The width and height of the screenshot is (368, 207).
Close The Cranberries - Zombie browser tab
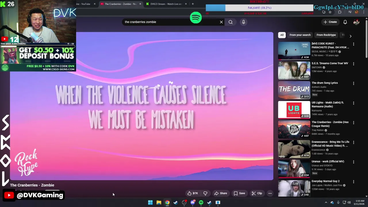pyautogui.click(x=140, y=4)
